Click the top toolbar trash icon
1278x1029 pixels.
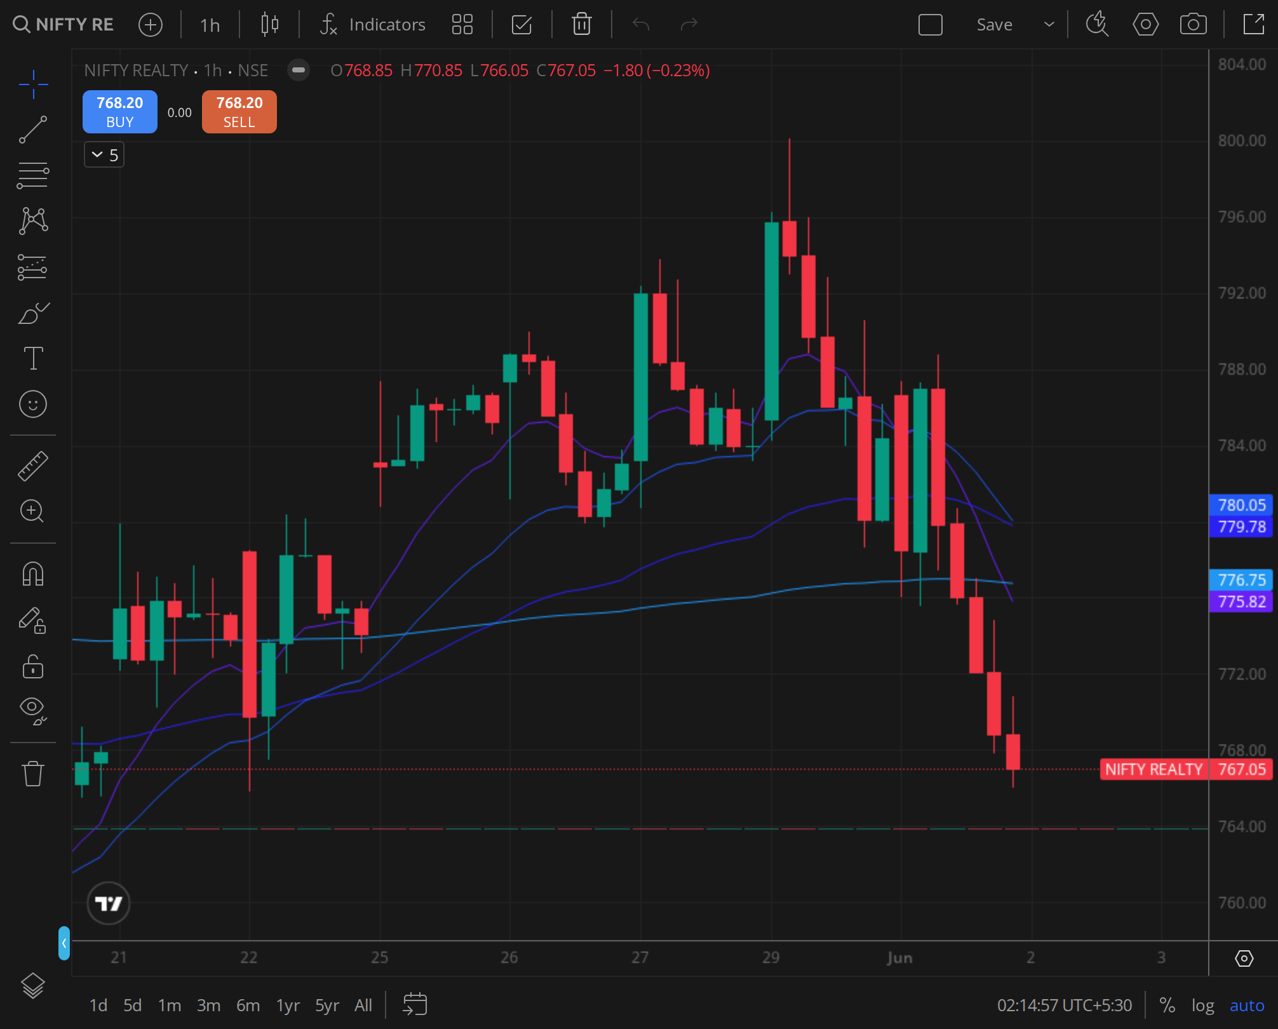point(581,25)
